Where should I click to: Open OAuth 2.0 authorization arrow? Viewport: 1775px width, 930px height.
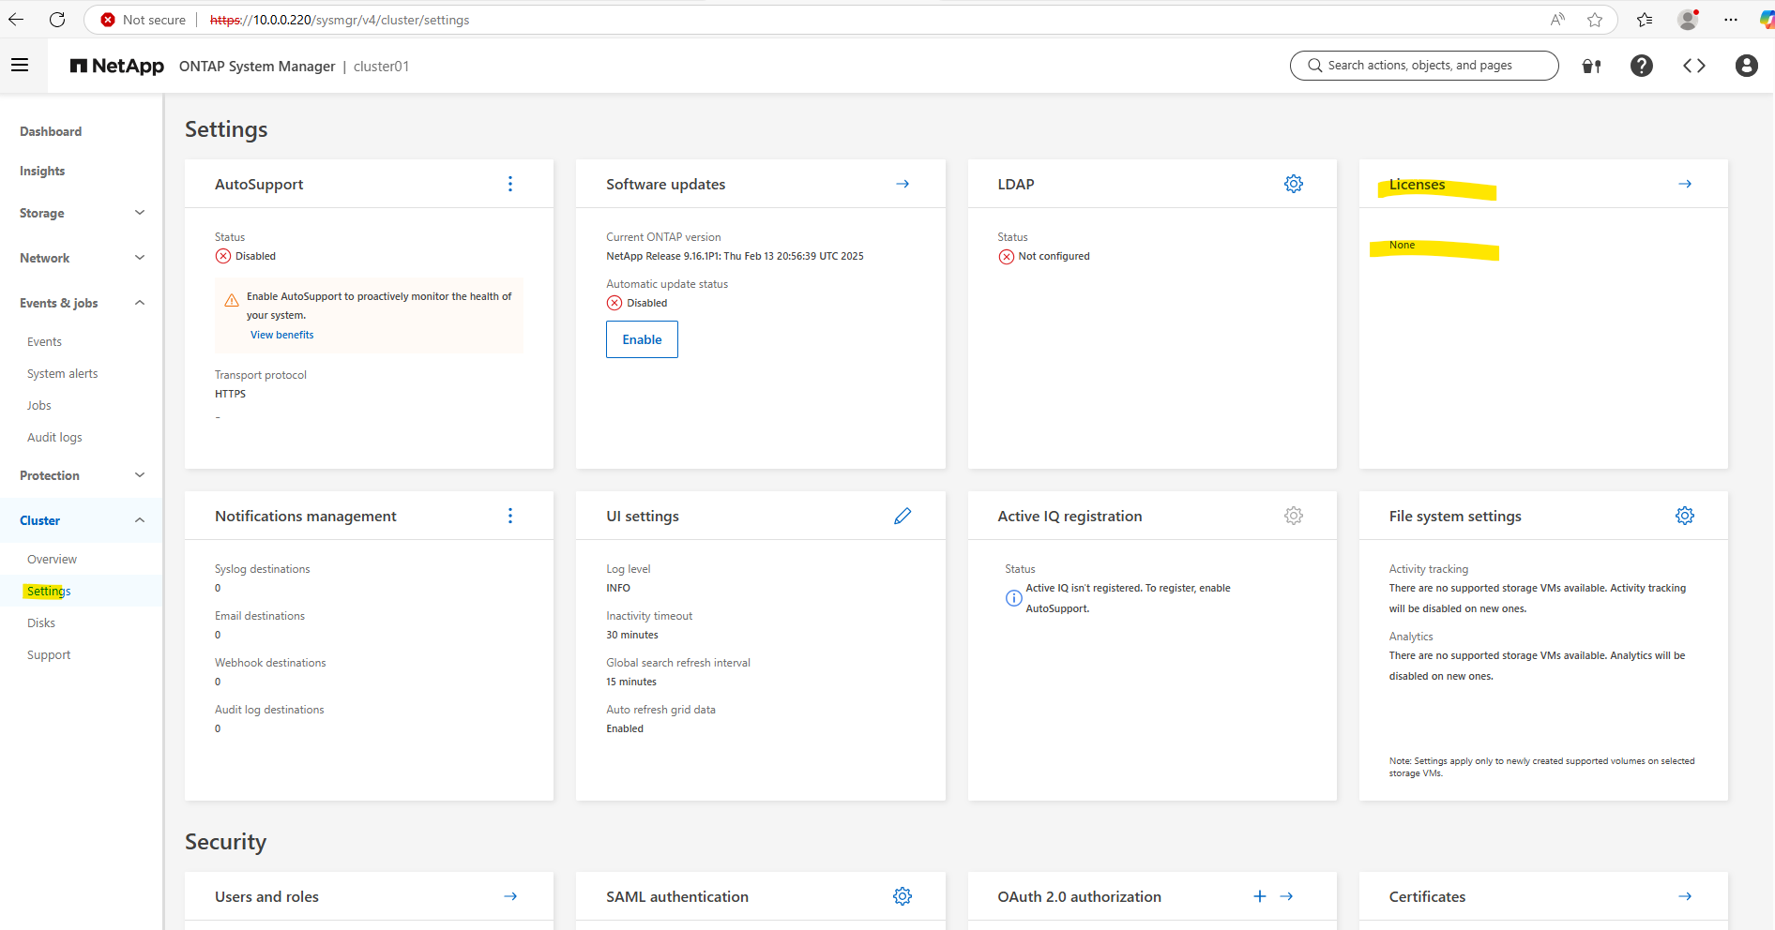pyautogui.click(x=1286, y=896)
